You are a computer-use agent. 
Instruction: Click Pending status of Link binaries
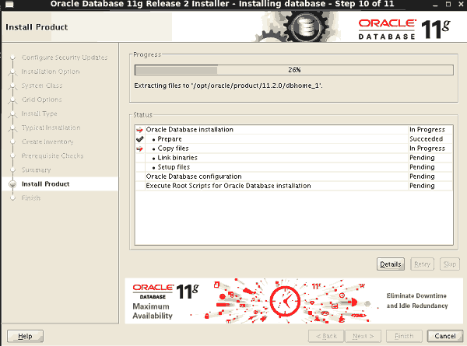pos(422,158)
